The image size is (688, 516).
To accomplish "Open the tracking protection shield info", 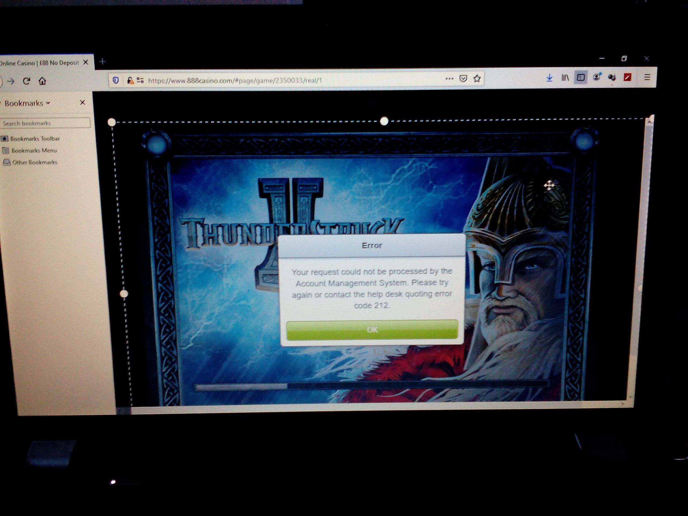I will pyautogui.click(x=116, y=81).
